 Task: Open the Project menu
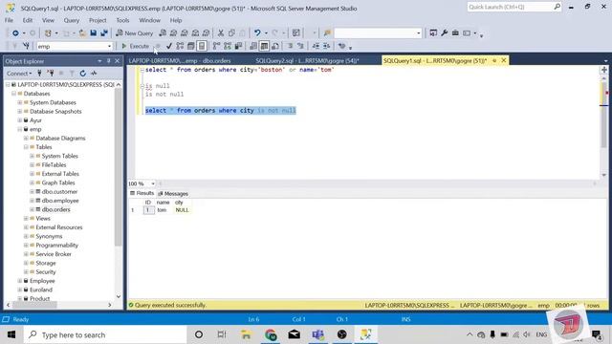pos(98,20)
